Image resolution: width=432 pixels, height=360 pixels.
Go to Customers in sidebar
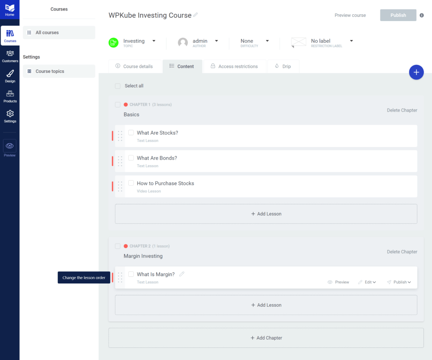(x=10, y=56)
